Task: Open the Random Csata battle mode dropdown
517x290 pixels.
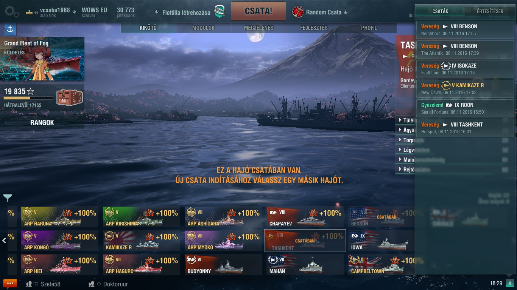Action: (x=345, y=12)
